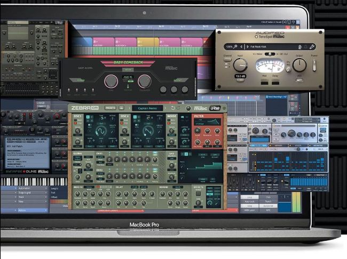Select the tab under the Baby Comeback title
347x259 pixels.
128,70
